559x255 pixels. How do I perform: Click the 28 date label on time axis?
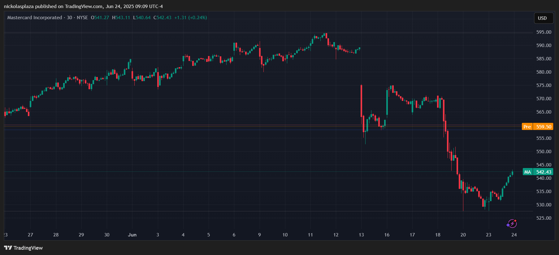(56, 235)
